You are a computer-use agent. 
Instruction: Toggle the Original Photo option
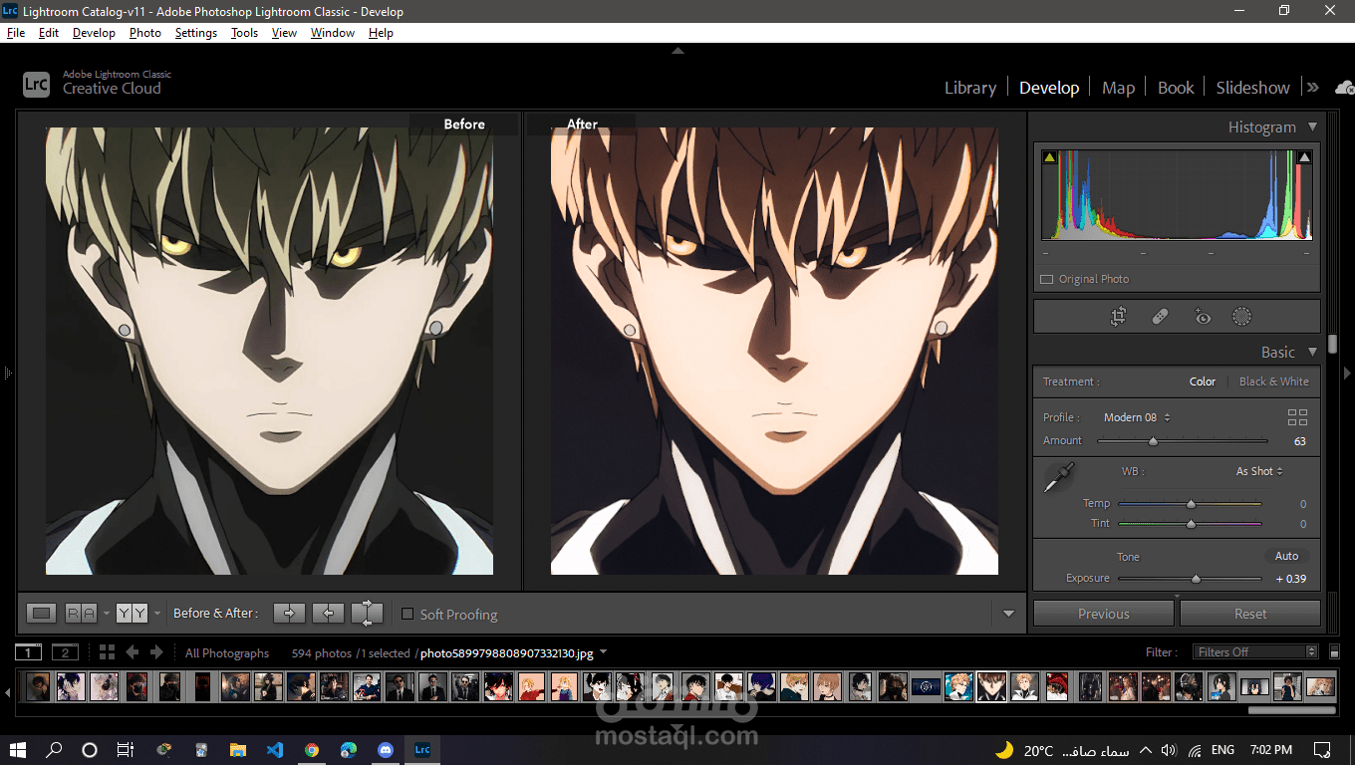1046,279
